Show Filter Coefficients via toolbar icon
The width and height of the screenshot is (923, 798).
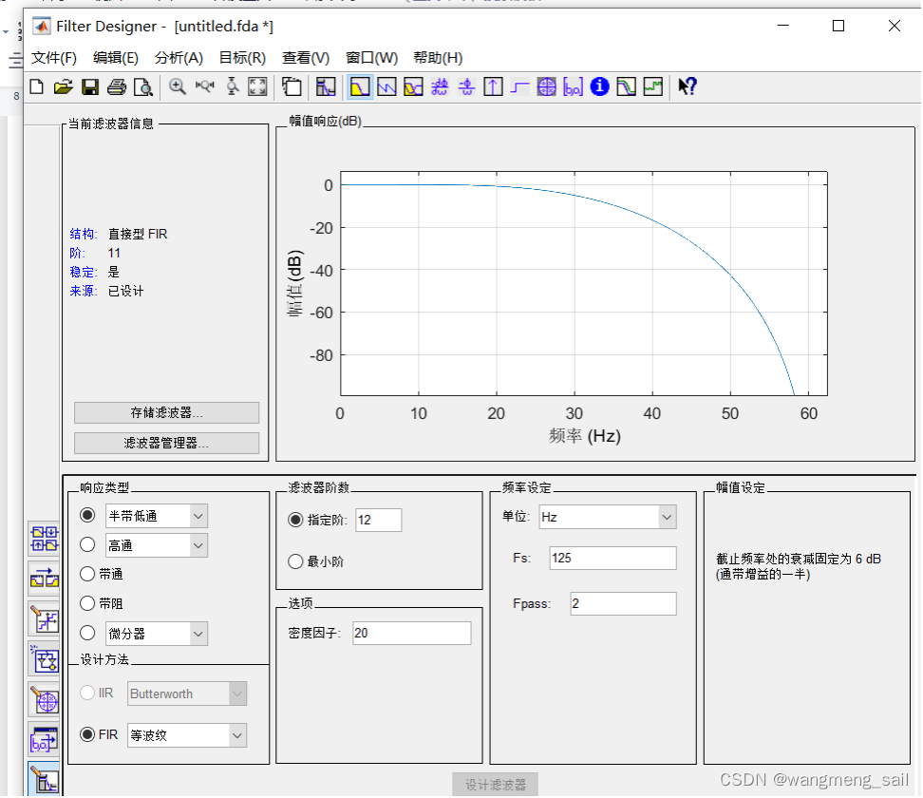(573, 87)
